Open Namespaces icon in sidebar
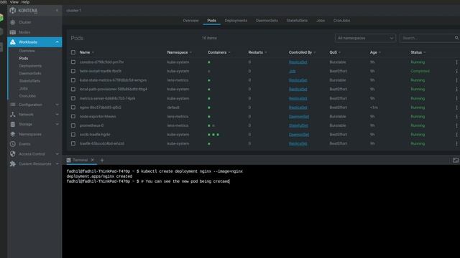 click(13, 134)
